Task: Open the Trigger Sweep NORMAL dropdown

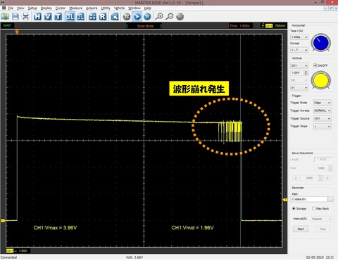Action: pos(323,110)
